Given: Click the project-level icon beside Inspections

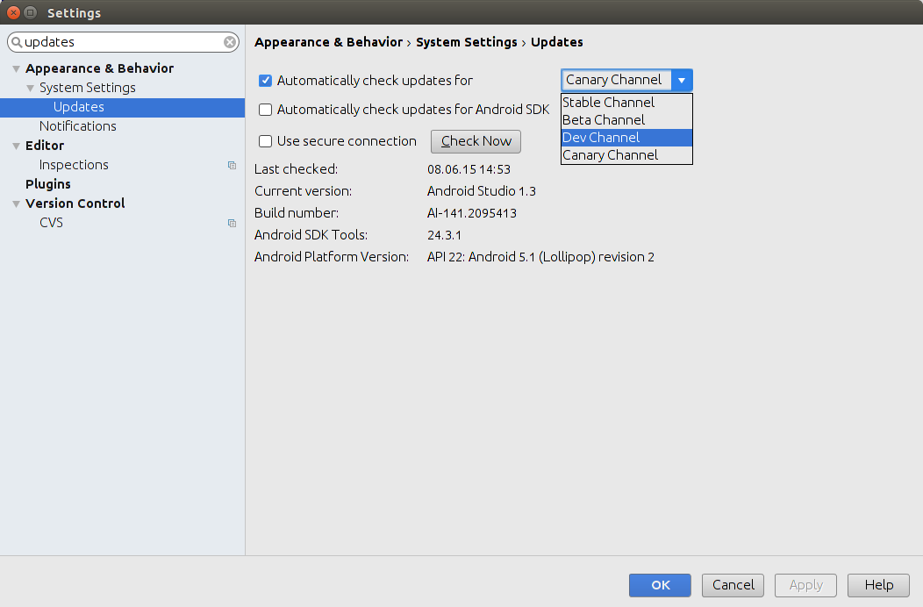Looking at the screenshot, I should click(232, 166).
